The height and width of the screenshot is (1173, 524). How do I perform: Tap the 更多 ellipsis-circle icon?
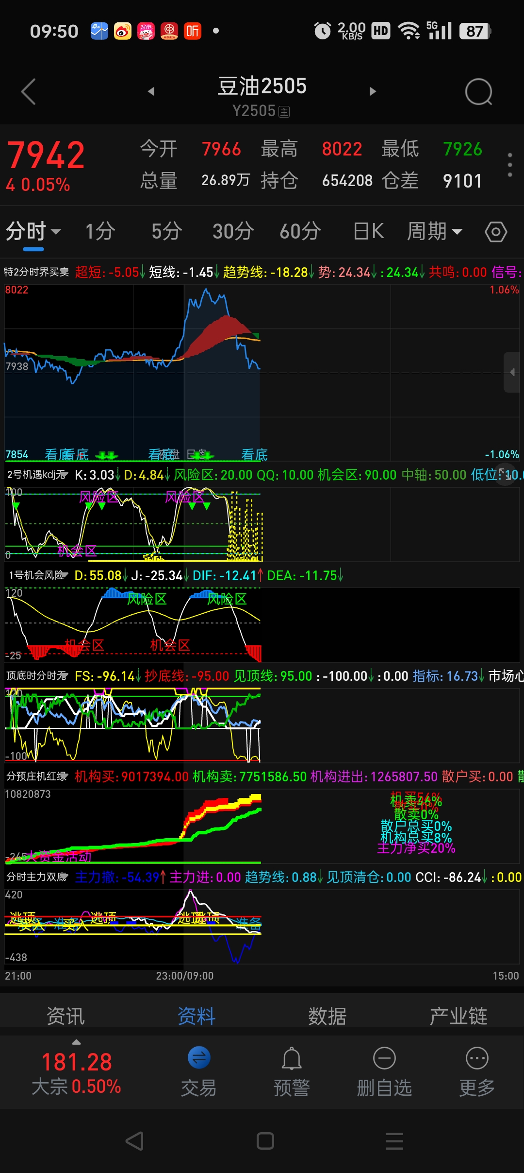pos(477,1058)
